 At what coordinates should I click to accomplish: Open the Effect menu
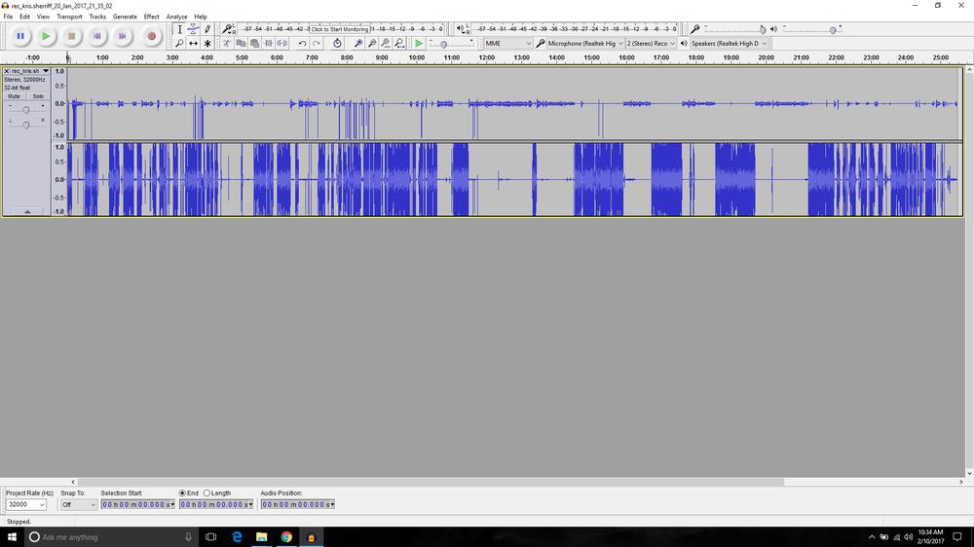click(x=151, y=17)
